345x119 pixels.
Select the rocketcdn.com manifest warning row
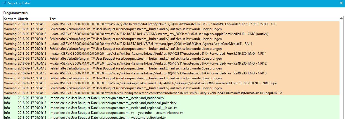point(166,93)
